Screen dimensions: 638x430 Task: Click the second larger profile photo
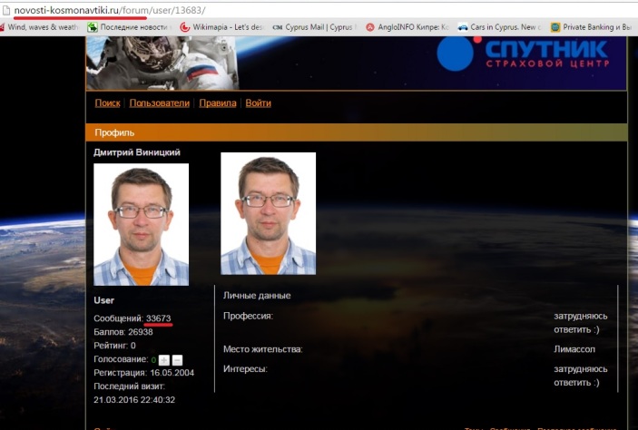pos(268,213)
